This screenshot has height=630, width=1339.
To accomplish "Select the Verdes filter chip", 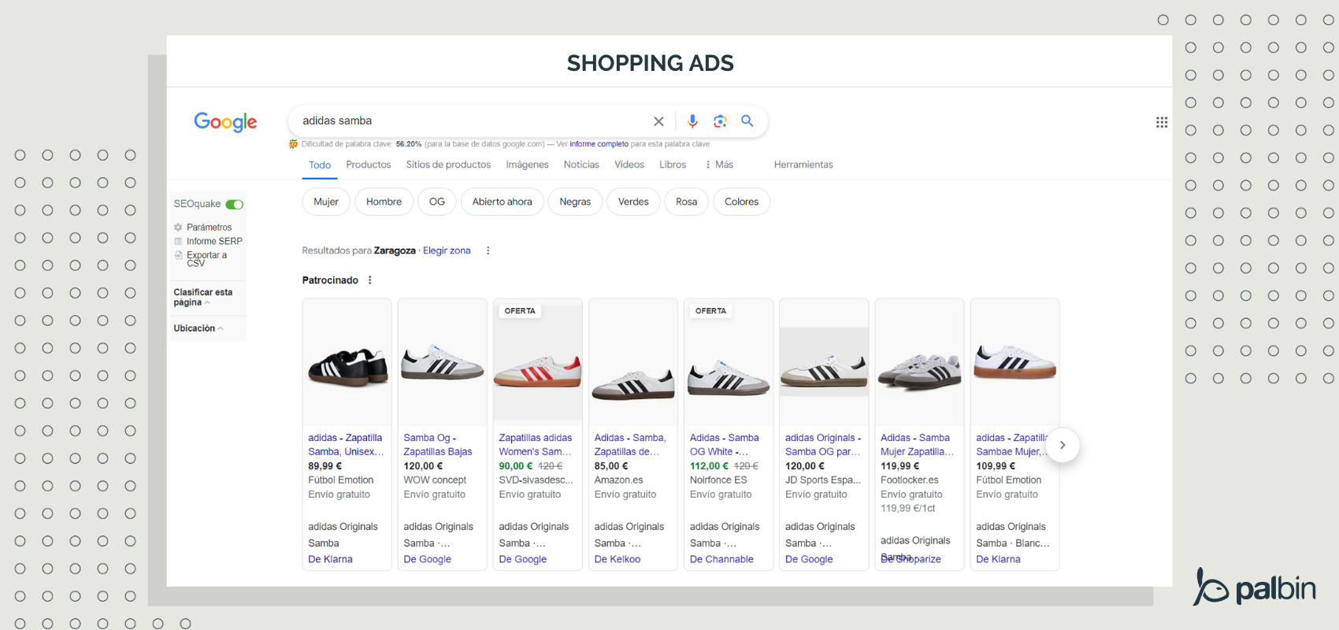I will click(x=633, y=202).
